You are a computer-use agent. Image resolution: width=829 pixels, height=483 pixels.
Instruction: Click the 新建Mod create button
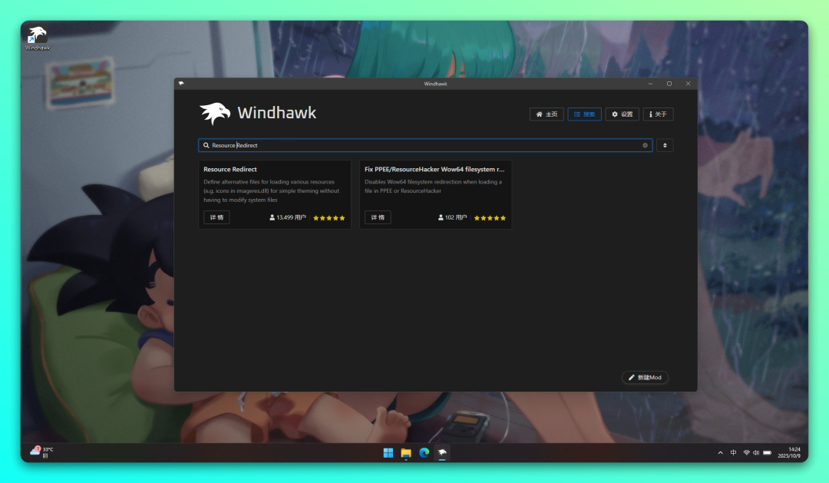pos(645,378)
